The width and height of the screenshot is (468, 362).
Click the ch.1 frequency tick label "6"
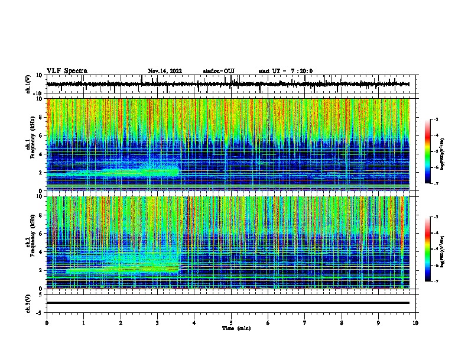[x=41, y=135]
